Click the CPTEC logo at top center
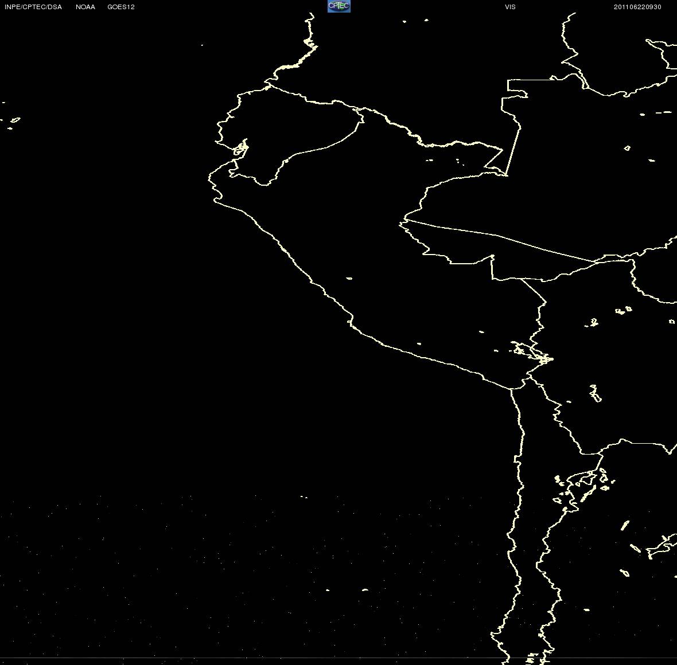 coord(339,6)
